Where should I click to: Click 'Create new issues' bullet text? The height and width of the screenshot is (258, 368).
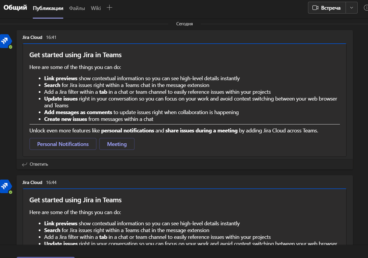[x=99, y=119]
